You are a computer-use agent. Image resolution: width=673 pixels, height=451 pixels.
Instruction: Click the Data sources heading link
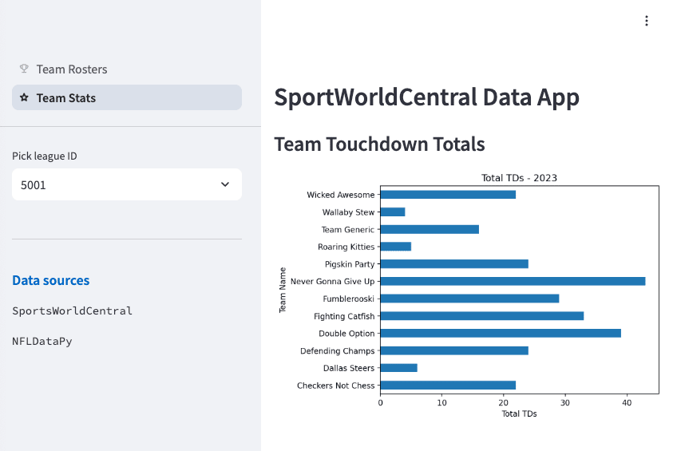coord(50,281)
